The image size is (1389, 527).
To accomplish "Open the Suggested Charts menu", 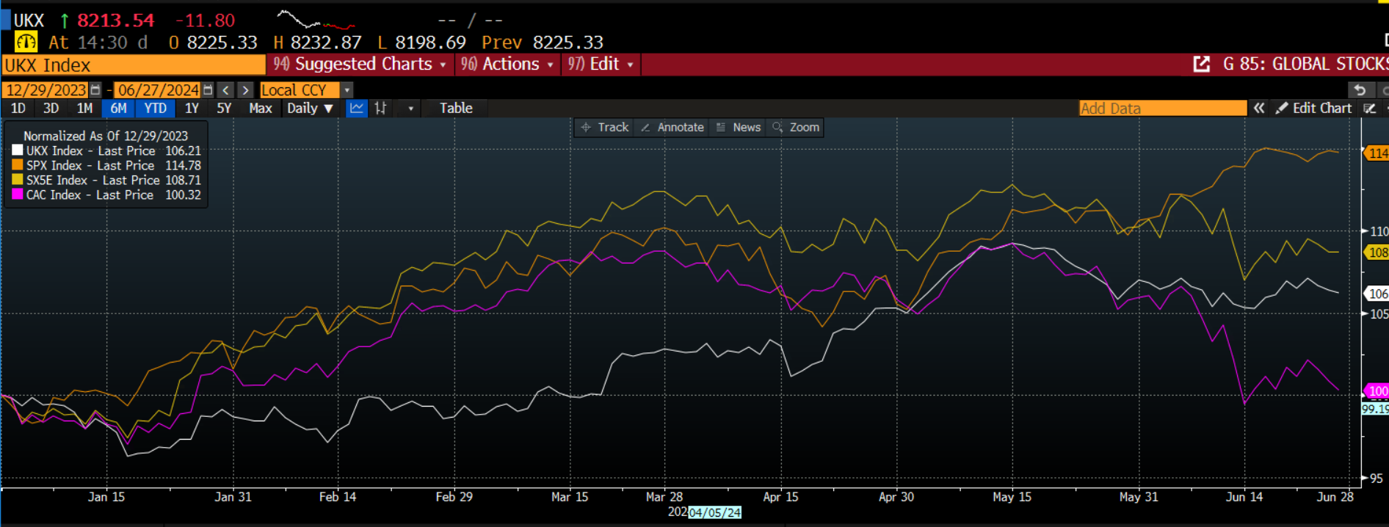I will (x=360, y=65).
